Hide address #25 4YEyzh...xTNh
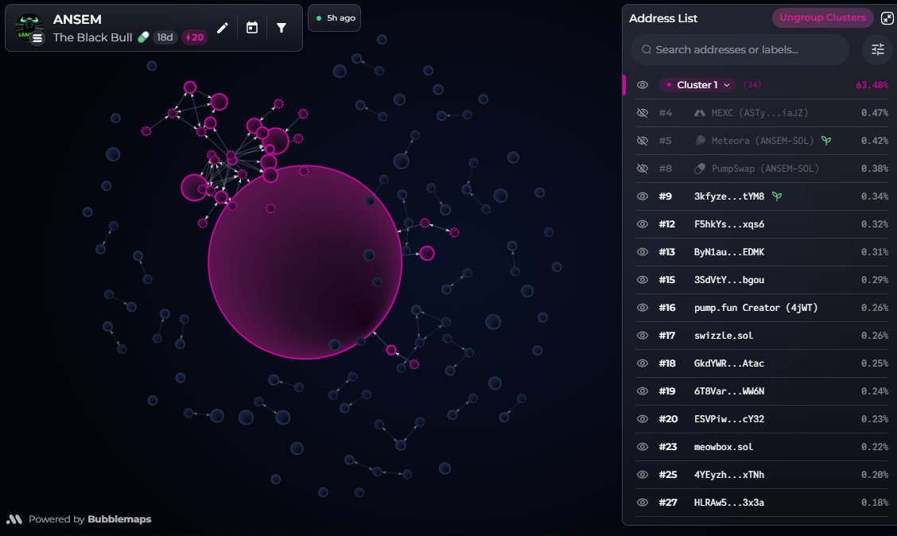The height and width of the screenshot is (536, 897). (643, 475)
